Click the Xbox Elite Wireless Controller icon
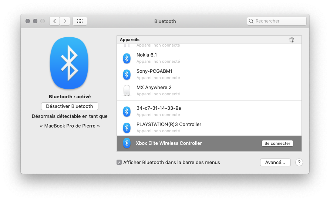The image size is (330, 201). coord(127,143)
